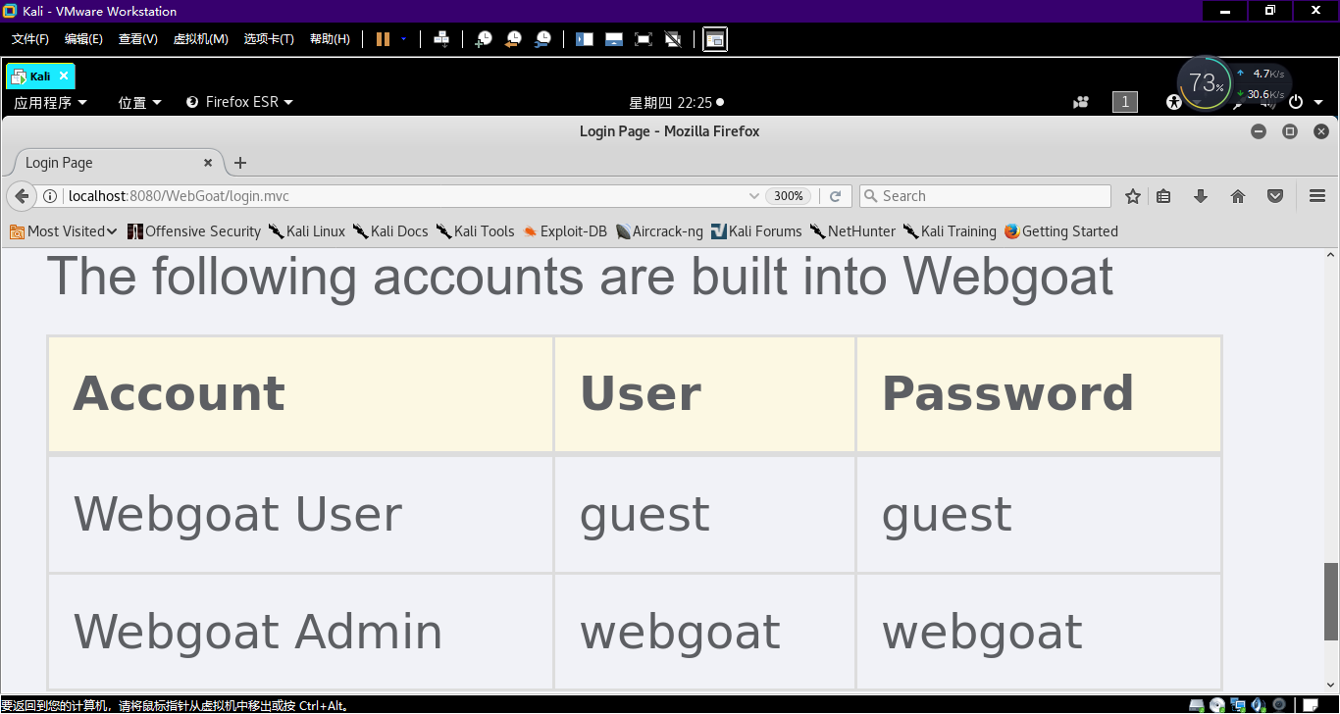Open the 选项卡(T) menu
Viewport: 1340px width, 714px height.
(x=269, y=39)
